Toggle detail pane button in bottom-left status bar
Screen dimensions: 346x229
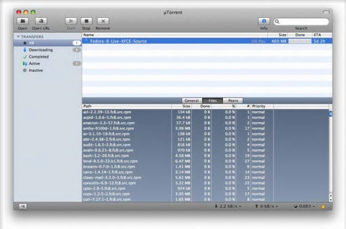coord(23,207)
